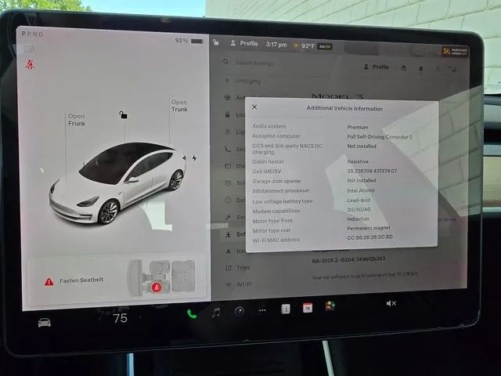Open Navigation settings in the sidebar
The image size is (501, 376).
pos(236,251)
